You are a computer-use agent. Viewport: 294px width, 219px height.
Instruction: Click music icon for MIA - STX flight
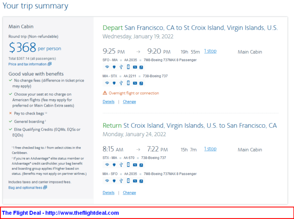pos(141,83)
